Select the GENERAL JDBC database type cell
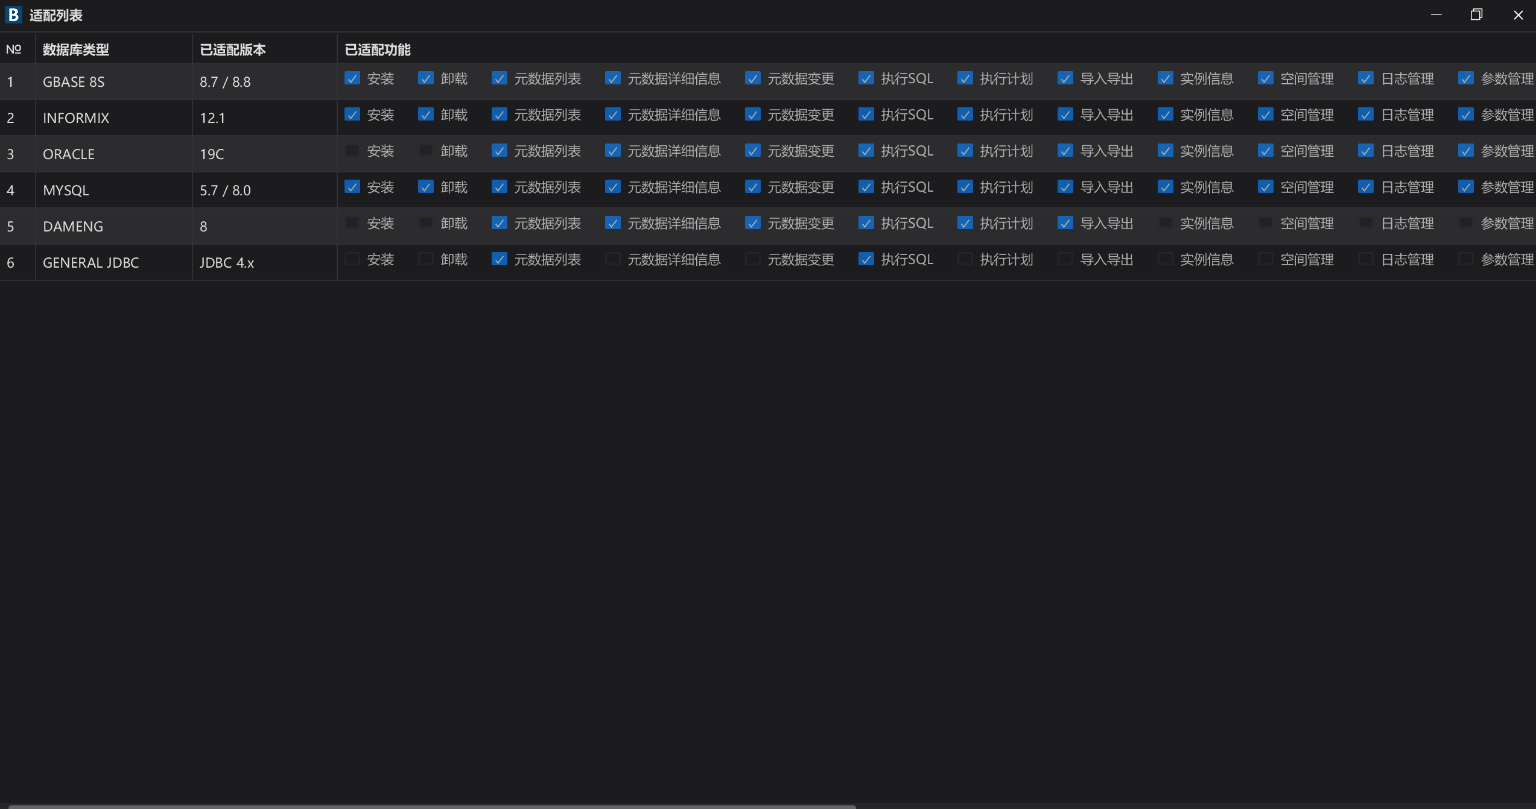 pos(114,262)
